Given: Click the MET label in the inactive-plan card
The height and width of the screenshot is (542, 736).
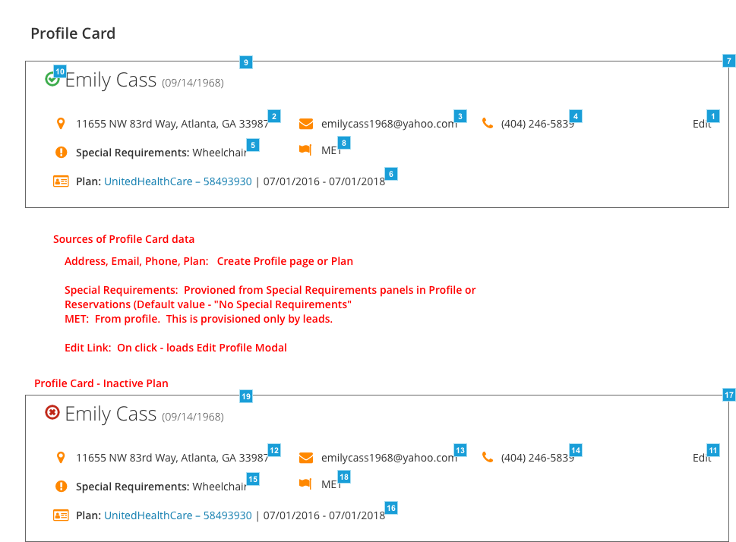Looking at the screenshot, I should coord(331,485).
